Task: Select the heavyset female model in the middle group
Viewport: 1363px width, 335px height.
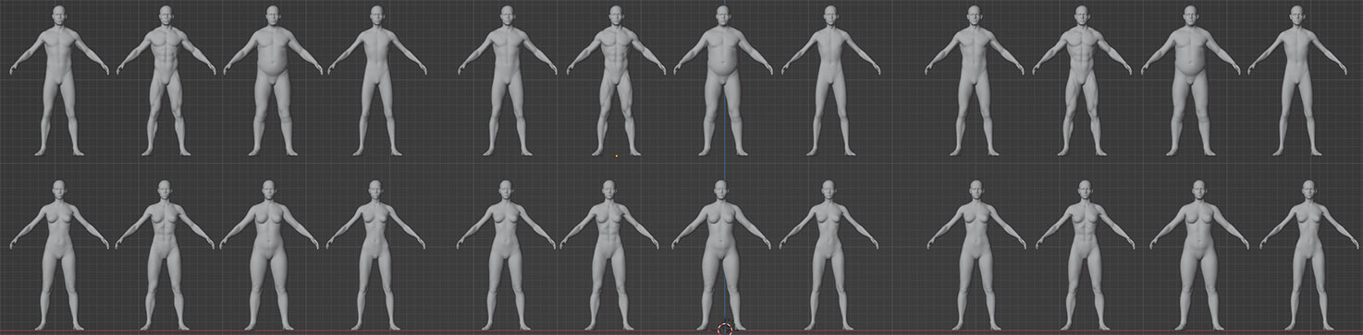Action: pyautogui.click(x=721, y=255)
